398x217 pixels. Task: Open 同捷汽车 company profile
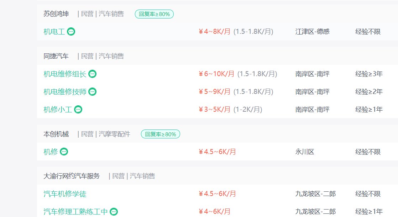(56, 56)
